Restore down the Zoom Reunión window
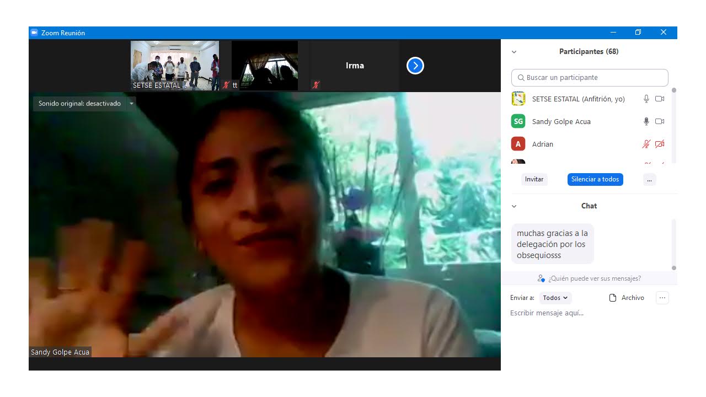This screenshot has height=397, width=706. tap(638, 33)
